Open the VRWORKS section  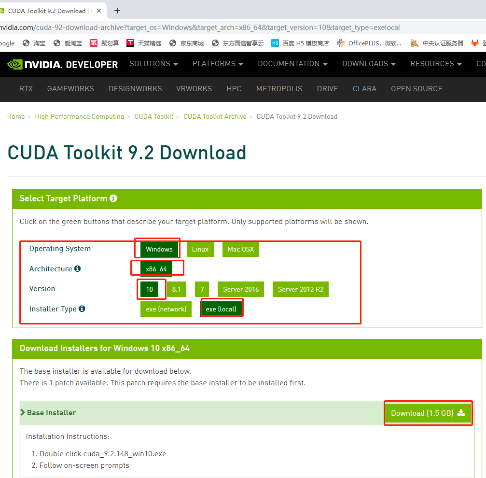coord(194,89)
